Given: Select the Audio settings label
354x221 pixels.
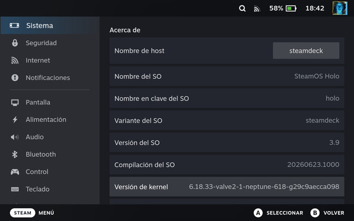Looking at the screenshot, I should pyautogui.click(x=34, y=137).
